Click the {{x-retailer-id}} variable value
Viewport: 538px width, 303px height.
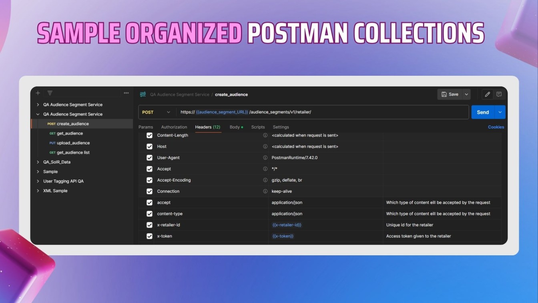point(287,225)
